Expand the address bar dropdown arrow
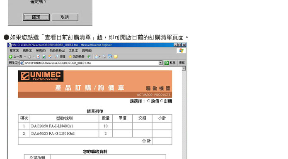Screen dimensions: 288x159 tap(160, 63)
